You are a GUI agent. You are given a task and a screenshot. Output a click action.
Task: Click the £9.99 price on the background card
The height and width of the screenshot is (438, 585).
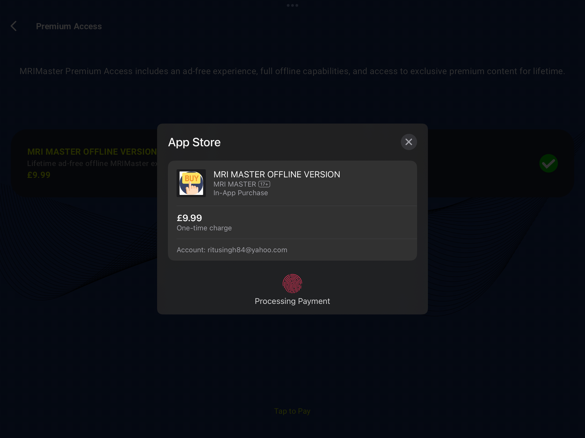39,175
